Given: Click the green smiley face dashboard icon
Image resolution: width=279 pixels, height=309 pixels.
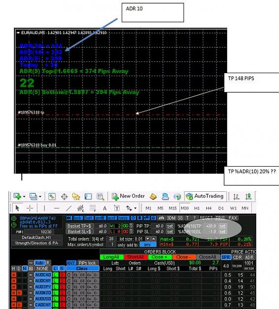Looking at the screenshot, I should point(14,219).
